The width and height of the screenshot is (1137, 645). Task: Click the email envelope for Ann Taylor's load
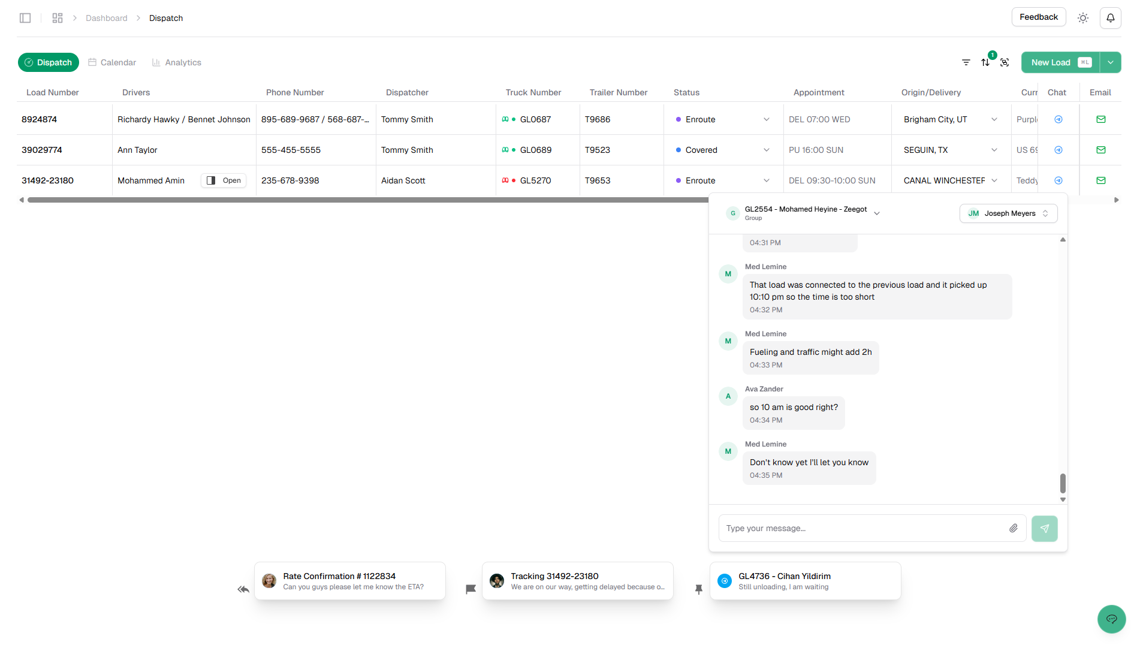click(1100, 150)
